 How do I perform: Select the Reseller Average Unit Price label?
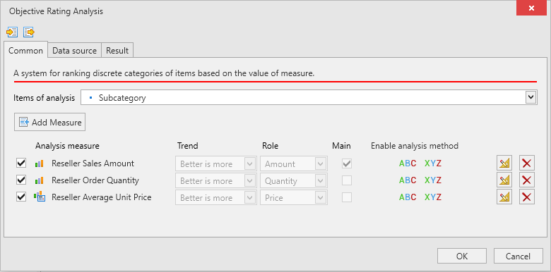point(102,197)
